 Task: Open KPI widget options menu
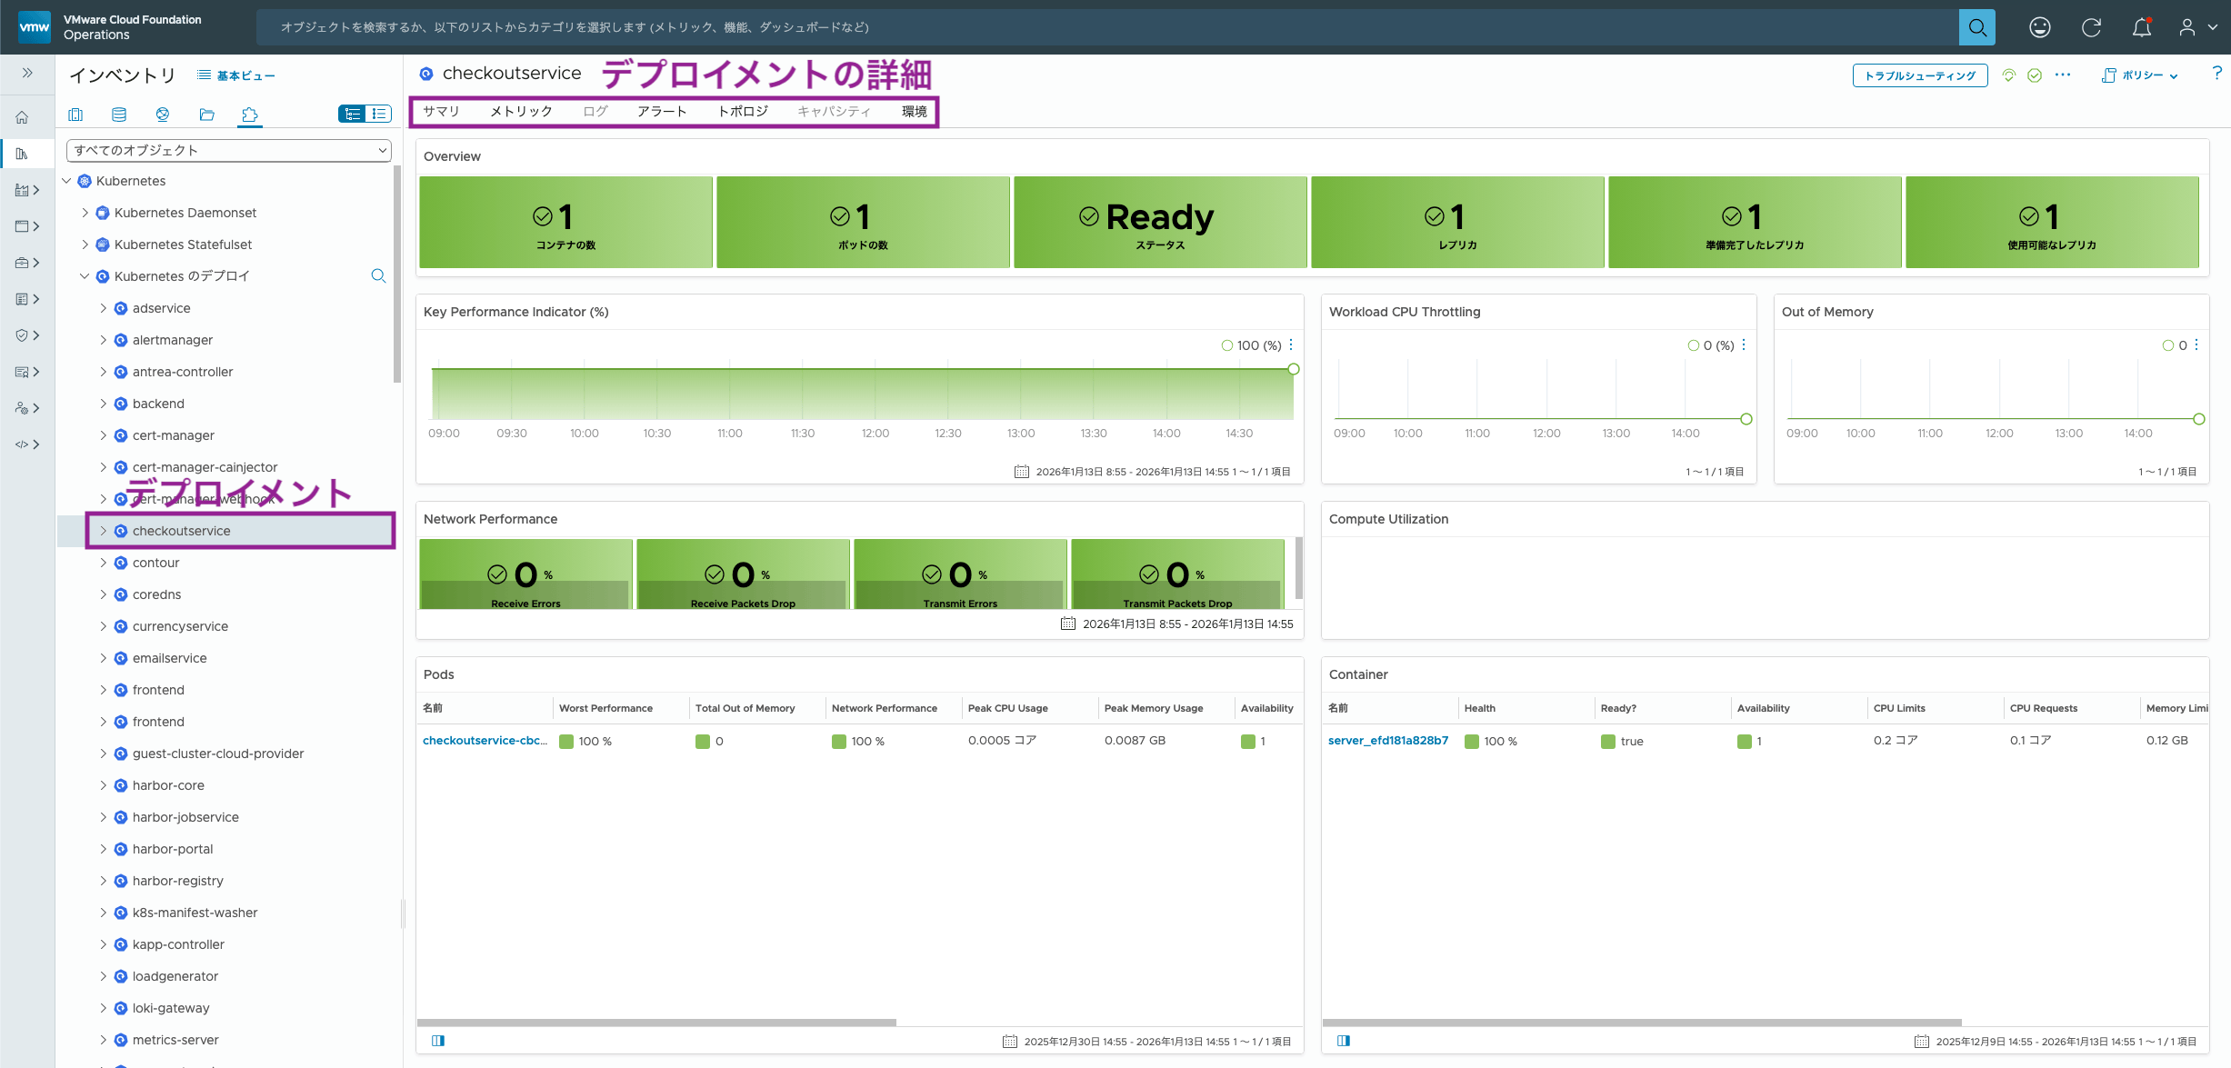[x=1291, y=345]
